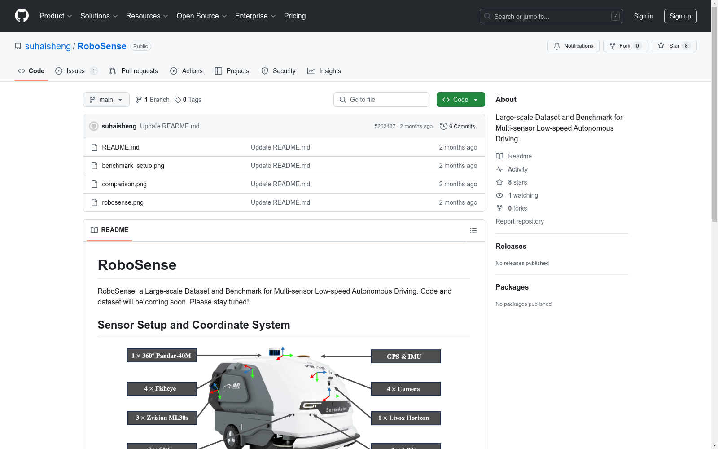The width and height of the screenshot is (718, 449).
Task: Open the Pull requests tab
Action: pyautogui.click(x=133, y=71)
